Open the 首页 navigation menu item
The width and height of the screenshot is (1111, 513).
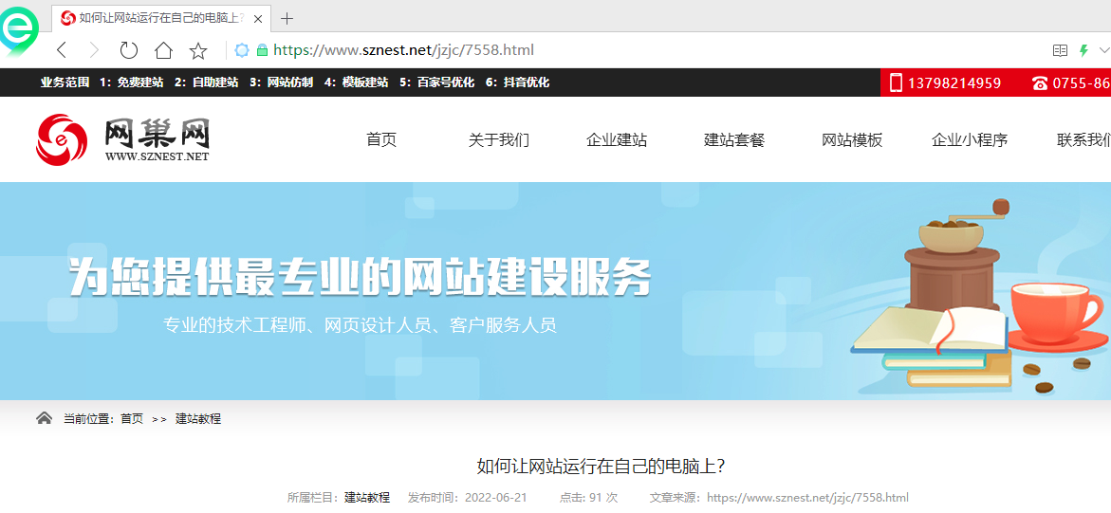[381, 140]
